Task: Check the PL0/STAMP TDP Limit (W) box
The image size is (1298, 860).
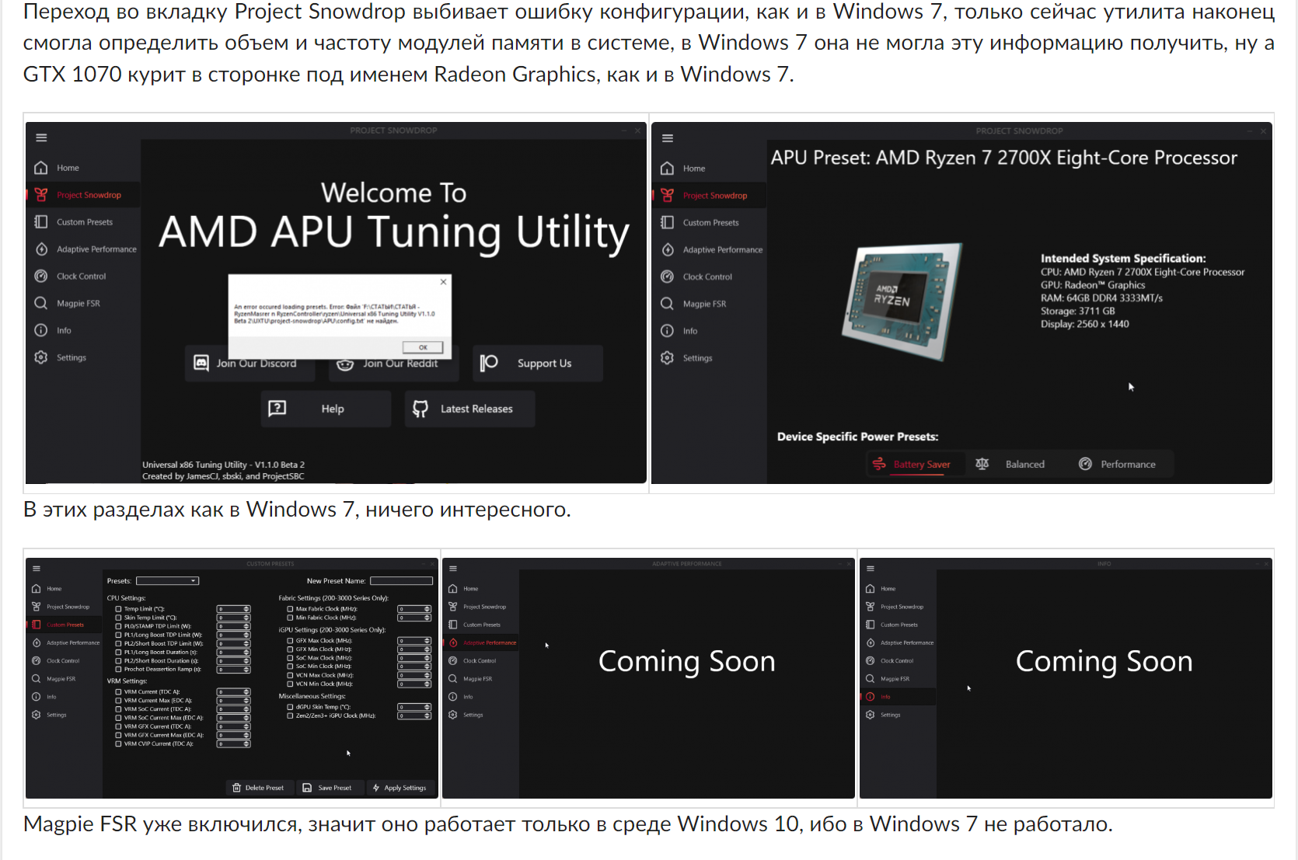Action: (119, 626)
